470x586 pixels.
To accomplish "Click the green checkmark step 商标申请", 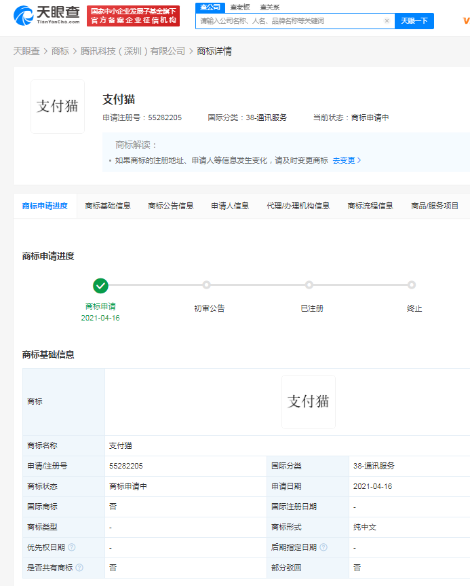I will point(100,286).
